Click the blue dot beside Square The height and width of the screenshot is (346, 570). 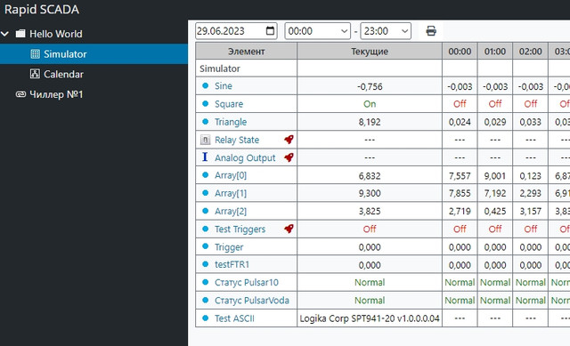[206, 104]
